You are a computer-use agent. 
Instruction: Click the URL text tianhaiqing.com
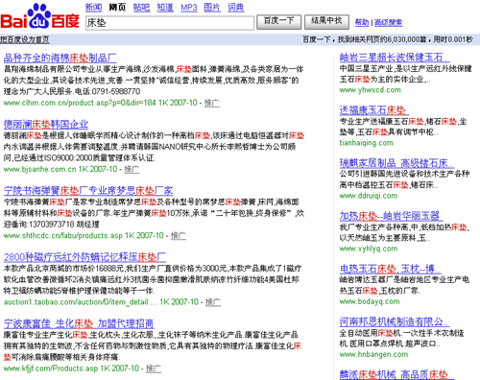tap(367, 143)
